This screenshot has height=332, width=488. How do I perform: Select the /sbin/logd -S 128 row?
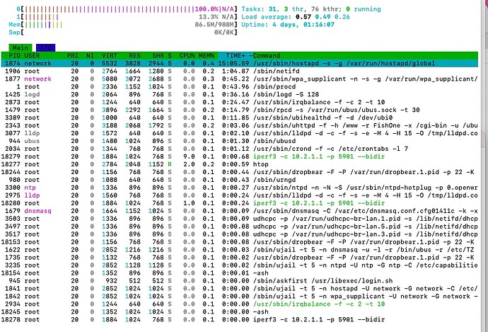(x=239, y=94)
